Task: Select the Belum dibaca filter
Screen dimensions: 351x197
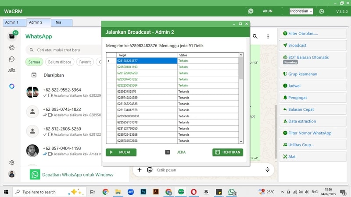Action: [60, 62]
